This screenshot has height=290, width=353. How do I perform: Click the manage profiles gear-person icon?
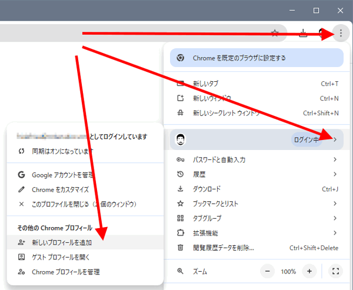(x=21, y=272)
